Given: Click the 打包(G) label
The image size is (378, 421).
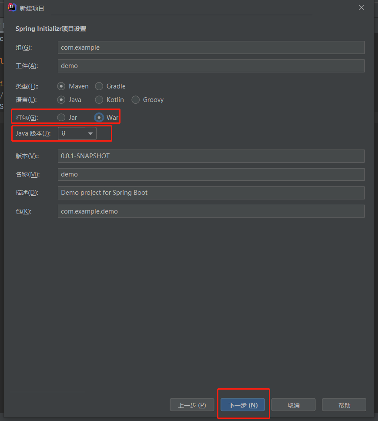Looking at the screenshot, I should coord(27,118).
